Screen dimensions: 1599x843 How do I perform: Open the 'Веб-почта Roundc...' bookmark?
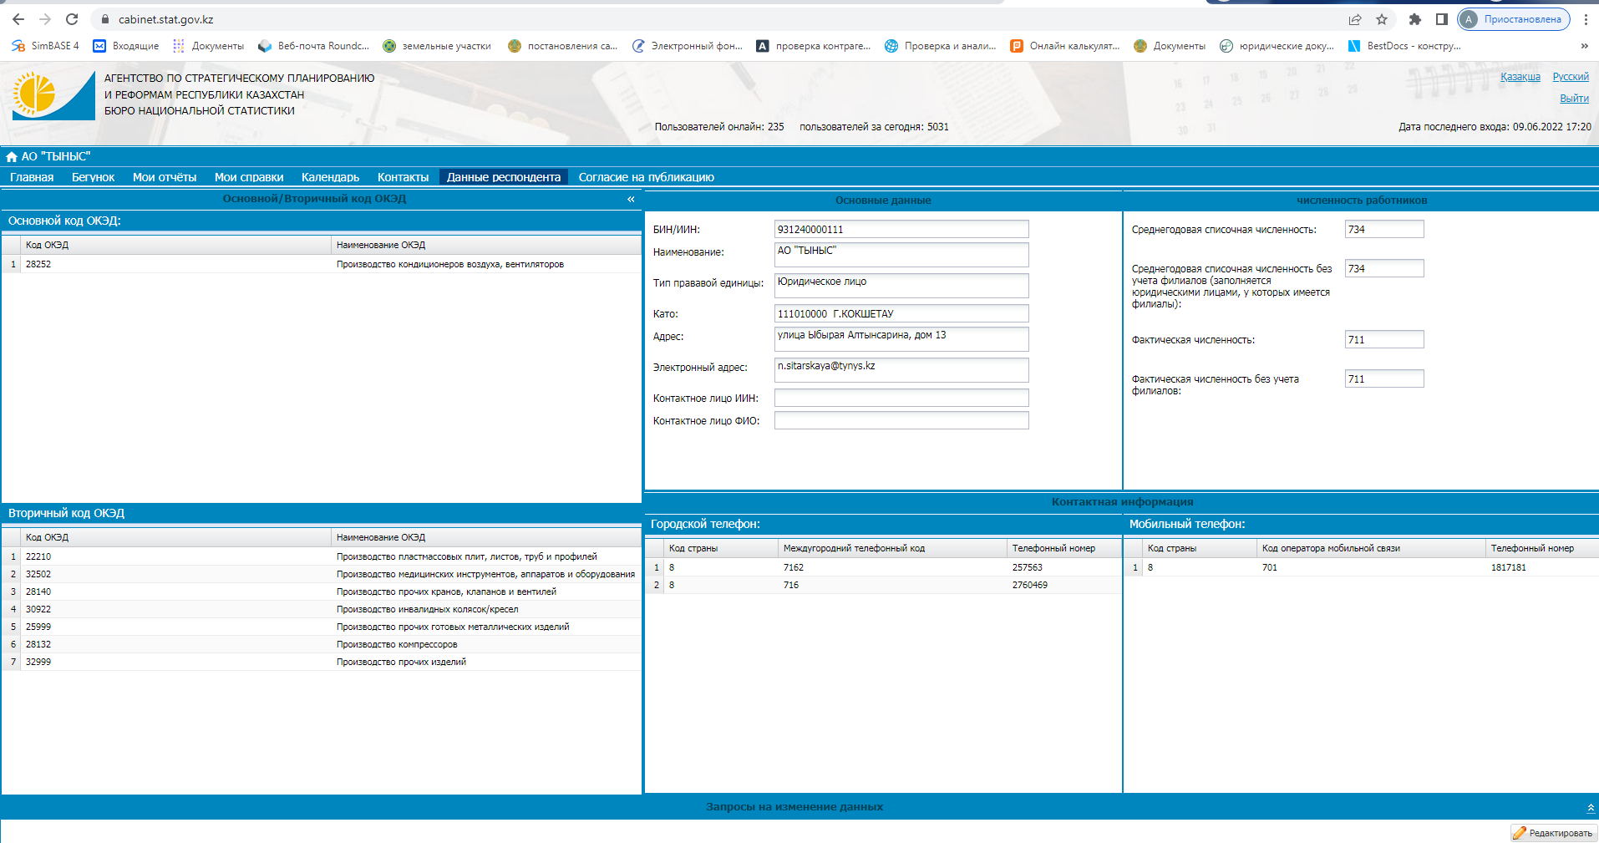coord(313,46)
